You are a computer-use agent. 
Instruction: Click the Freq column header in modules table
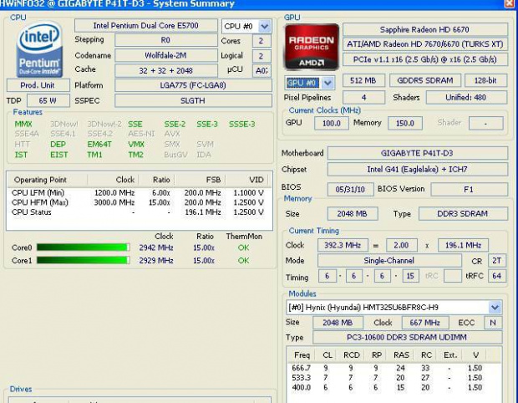pyautogui.click(x=302, y=355)
